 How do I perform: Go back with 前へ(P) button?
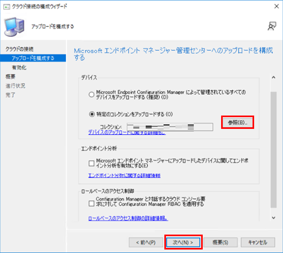[146, 242]
